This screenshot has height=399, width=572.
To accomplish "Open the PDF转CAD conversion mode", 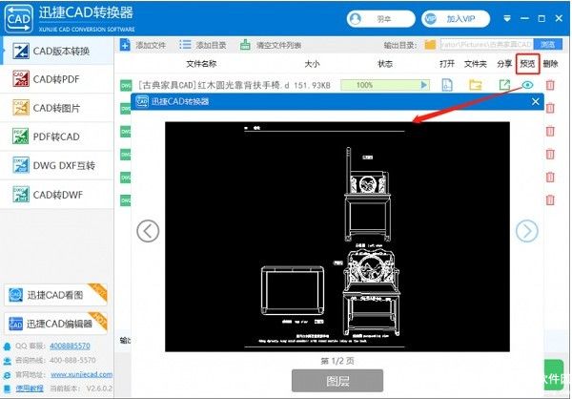I will coord(57,136).
